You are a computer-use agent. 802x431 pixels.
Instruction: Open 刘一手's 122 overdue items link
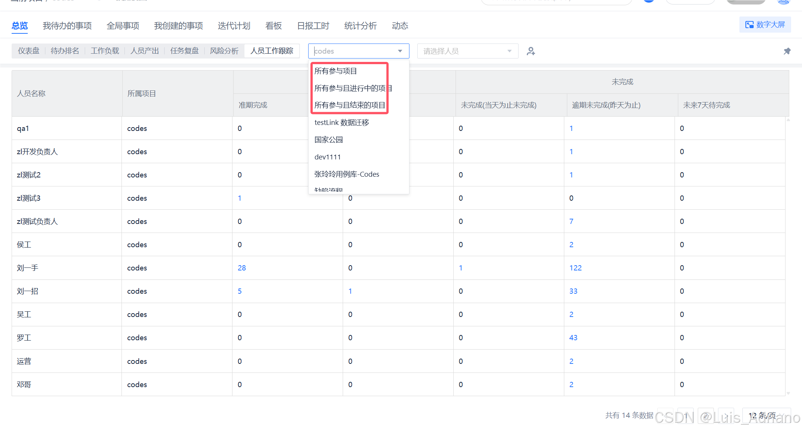point(575,268)
